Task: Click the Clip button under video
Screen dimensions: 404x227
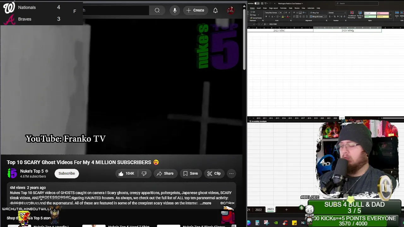Action: [214, 173]
